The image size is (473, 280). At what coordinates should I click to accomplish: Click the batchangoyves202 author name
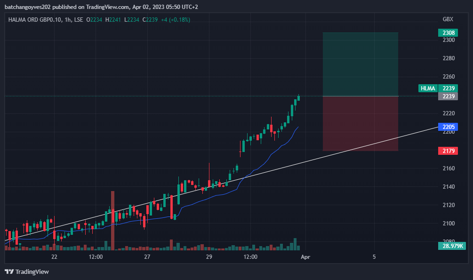coord(27,7)
